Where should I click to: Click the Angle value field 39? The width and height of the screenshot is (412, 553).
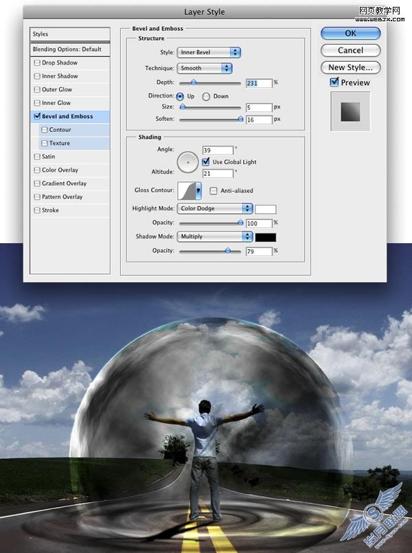218,150
